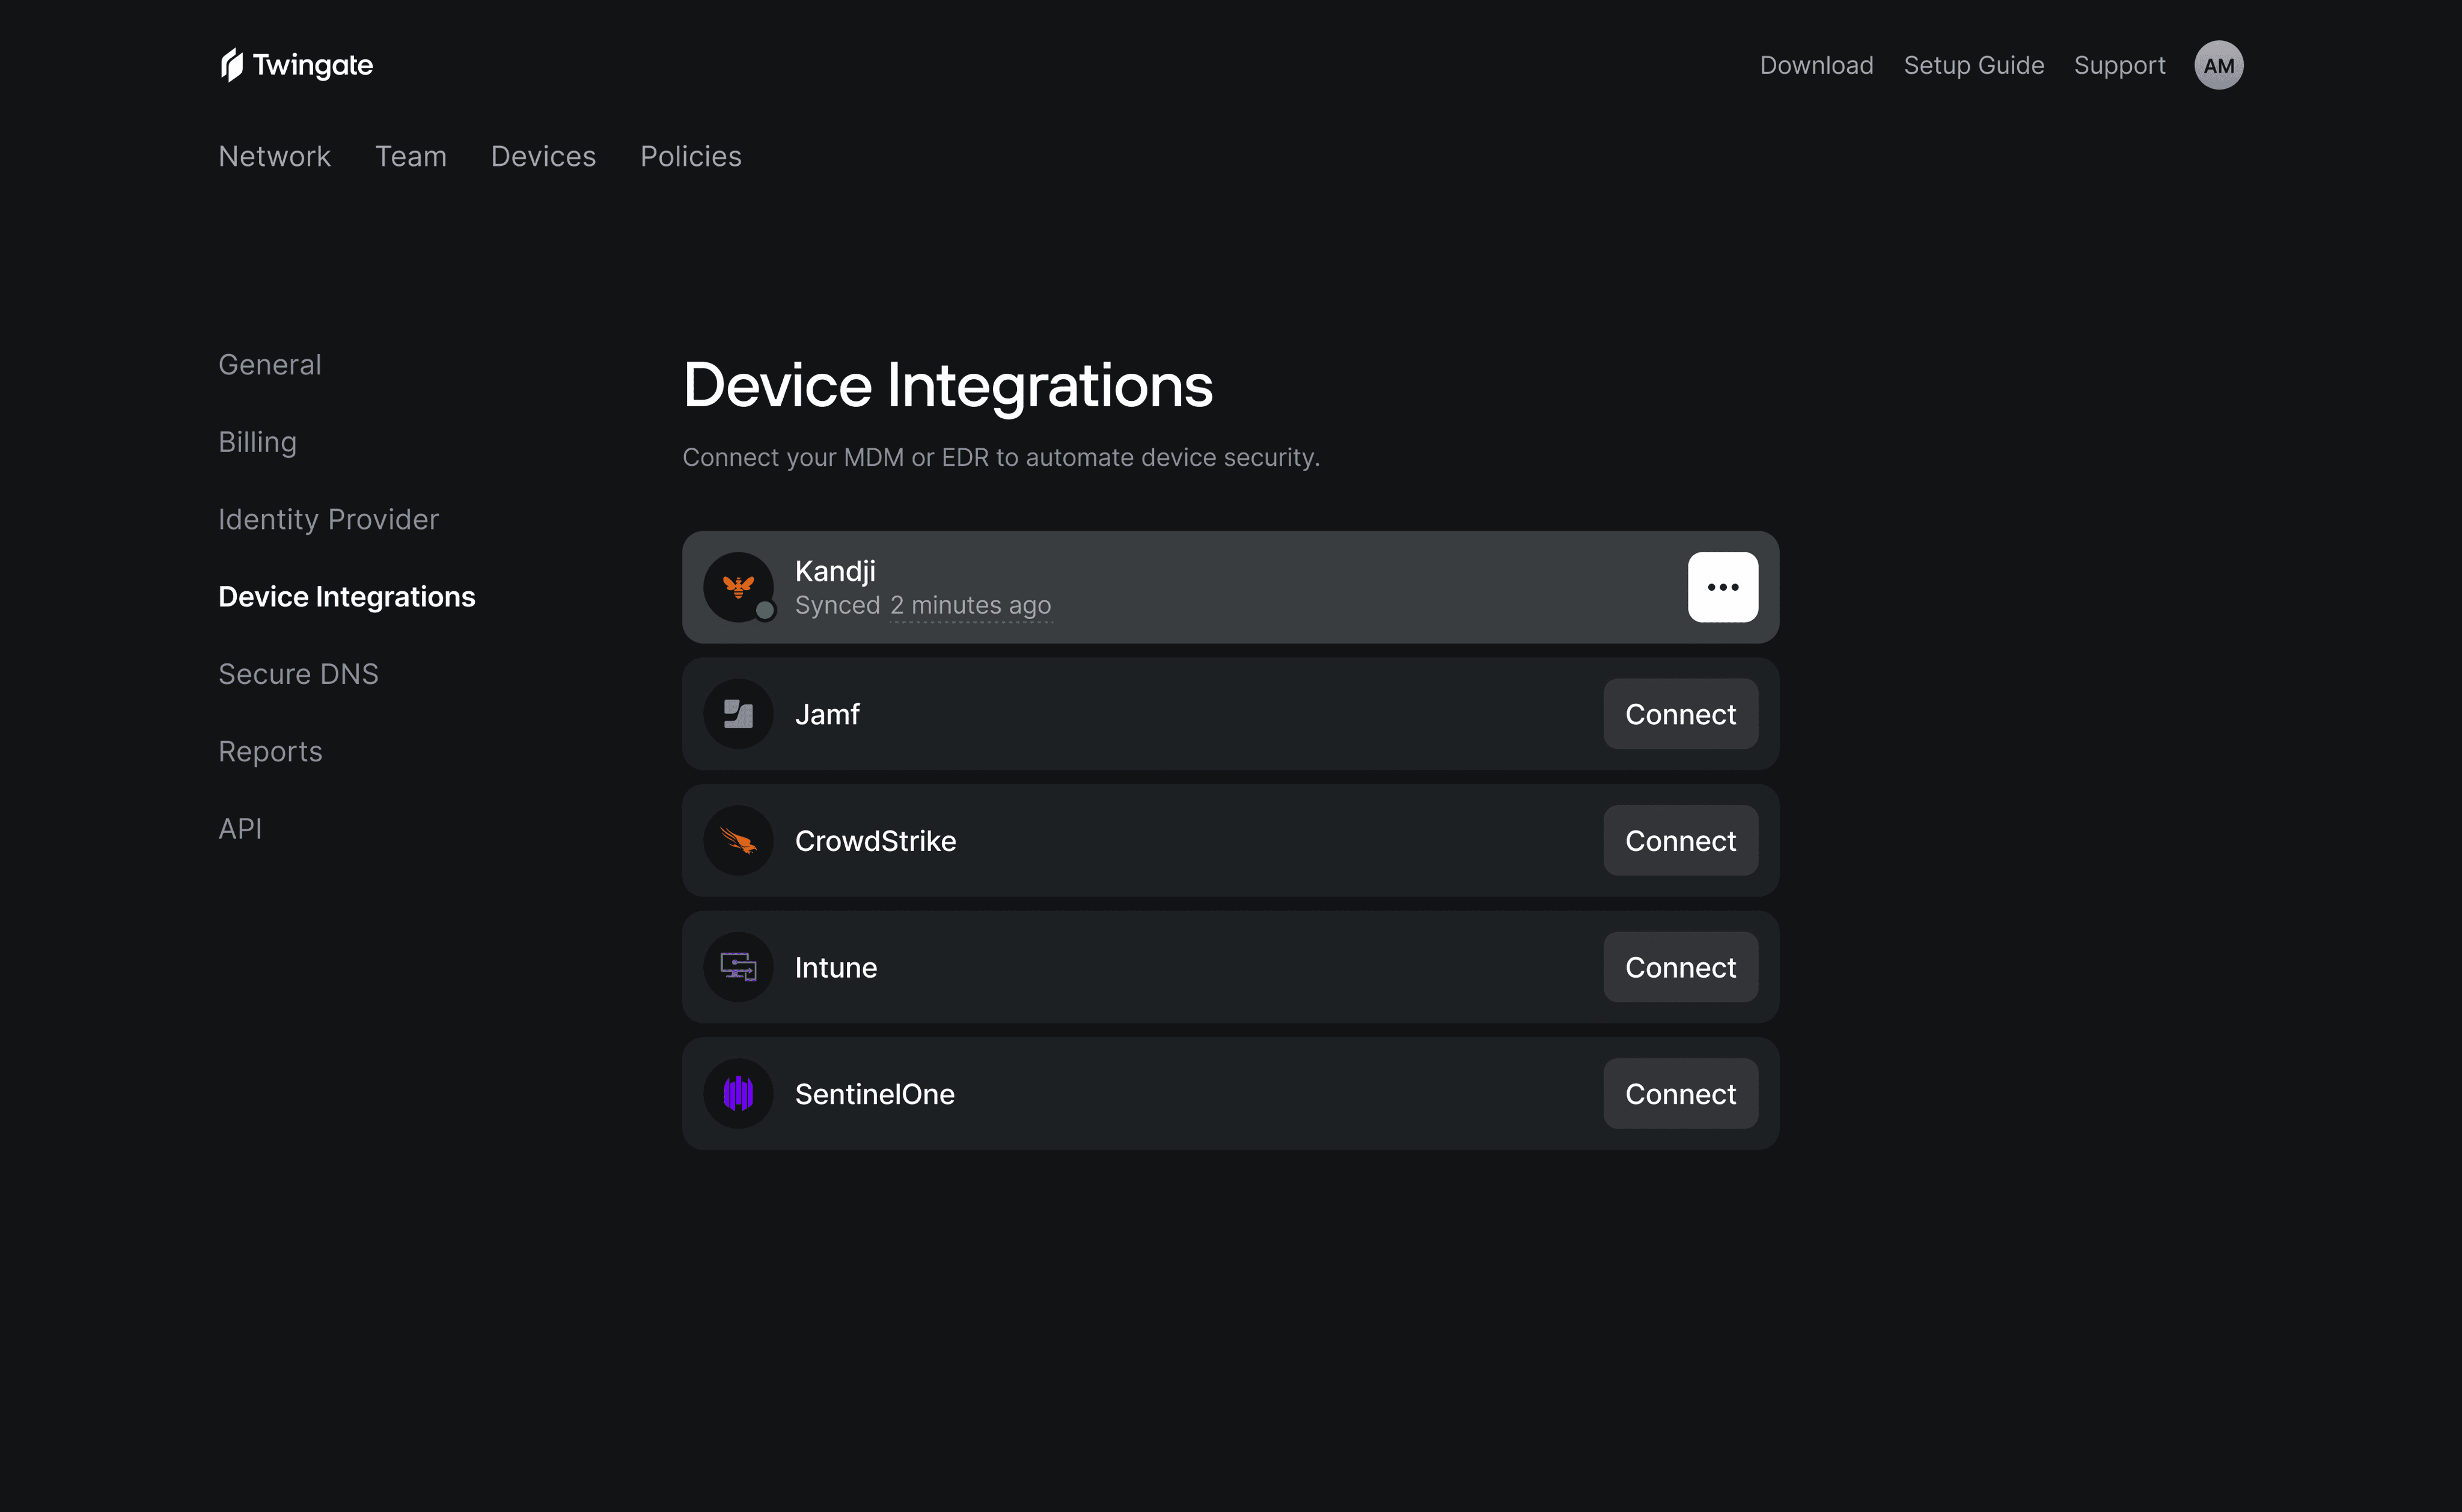The image size is (2462, 1512).
Task: Connect the Intune integration
Action: click(1680, 967)
